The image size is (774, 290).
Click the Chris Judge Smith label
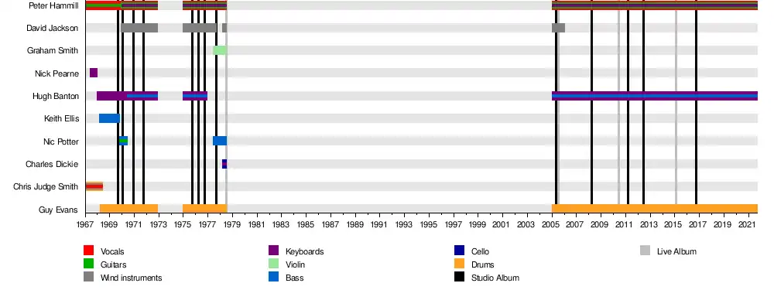(46, 186)
